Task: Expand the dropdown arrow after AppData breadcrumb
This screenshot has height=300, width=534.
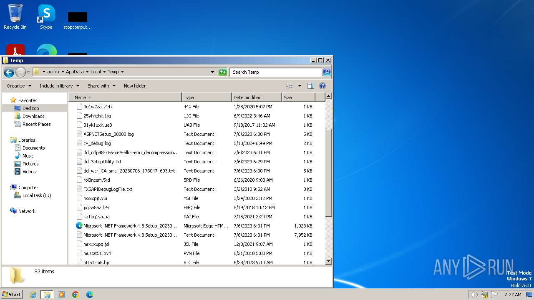Action: [x=87, y=72]
